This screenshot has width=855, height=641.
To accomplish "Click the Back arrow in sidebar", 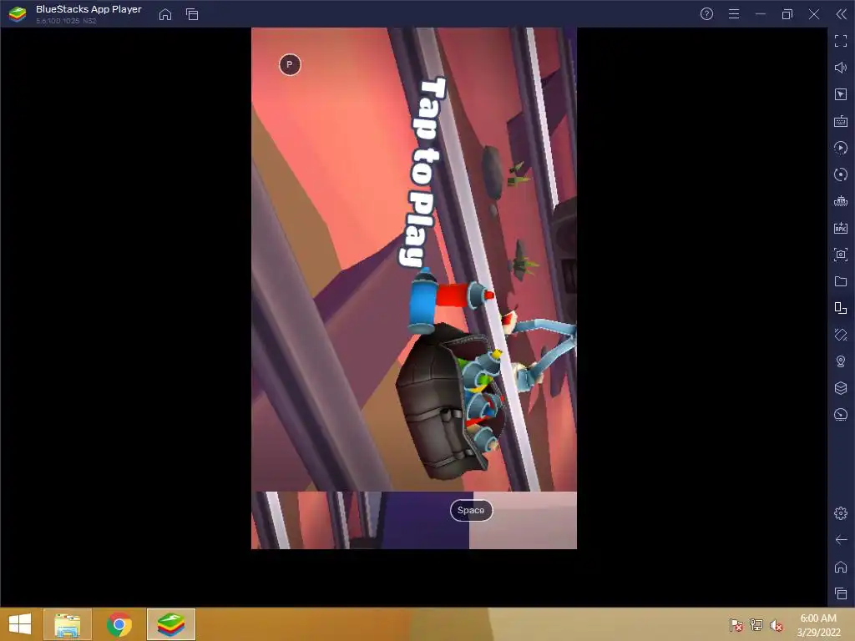I will pos(841,540).
